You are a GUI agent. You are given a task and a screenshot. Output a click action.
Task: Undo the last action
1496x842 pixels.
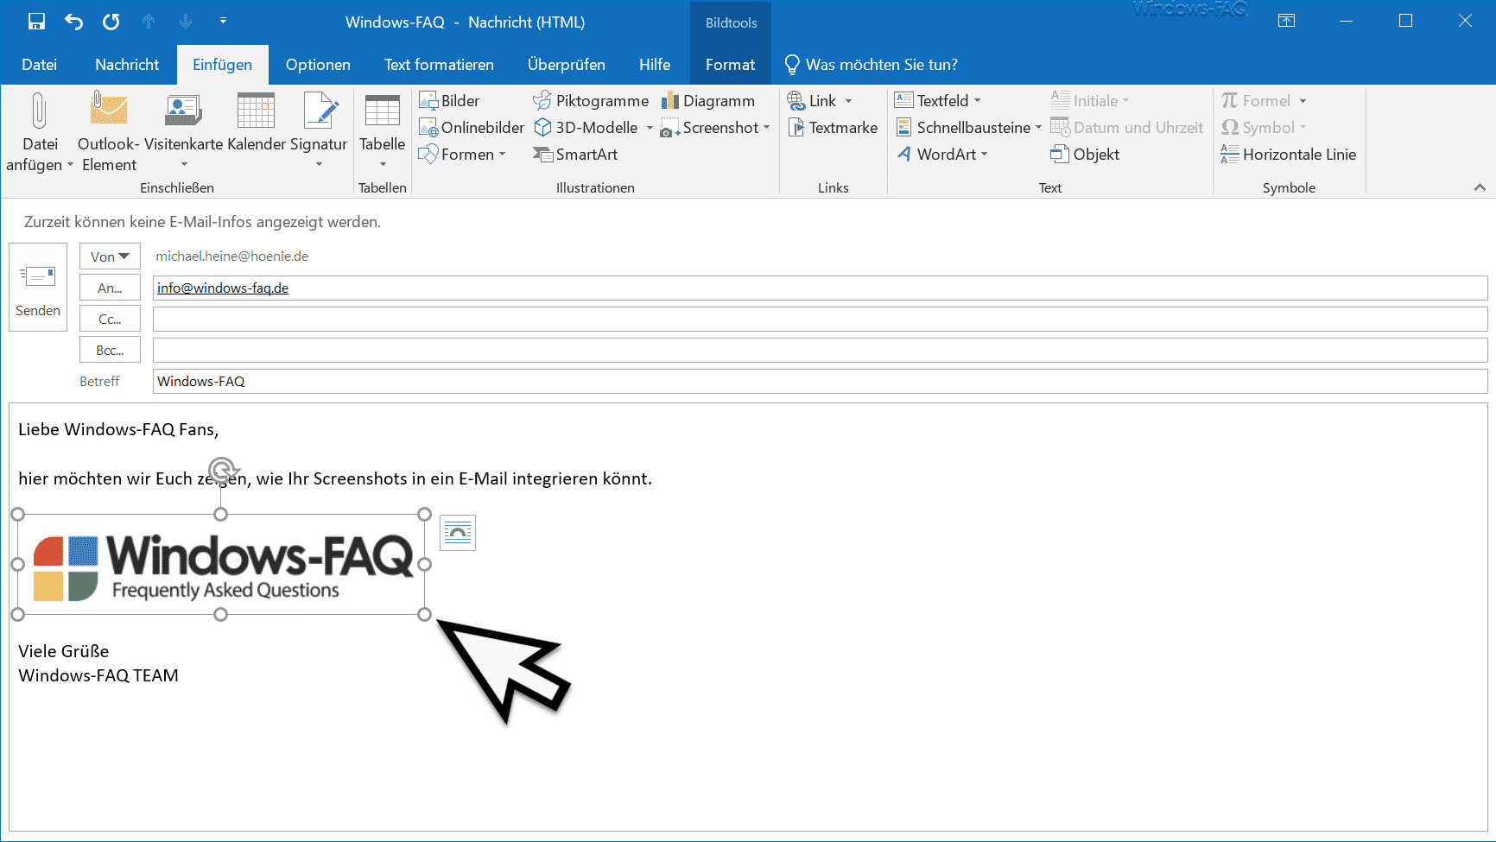pyautogui.click(x=73, y=22)
